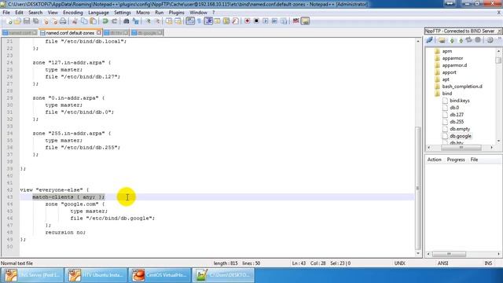Click NppFTP upload file arrow icon
Image resolution: width=503 pixels, height=283 pixels.
[x=461, y=40]
